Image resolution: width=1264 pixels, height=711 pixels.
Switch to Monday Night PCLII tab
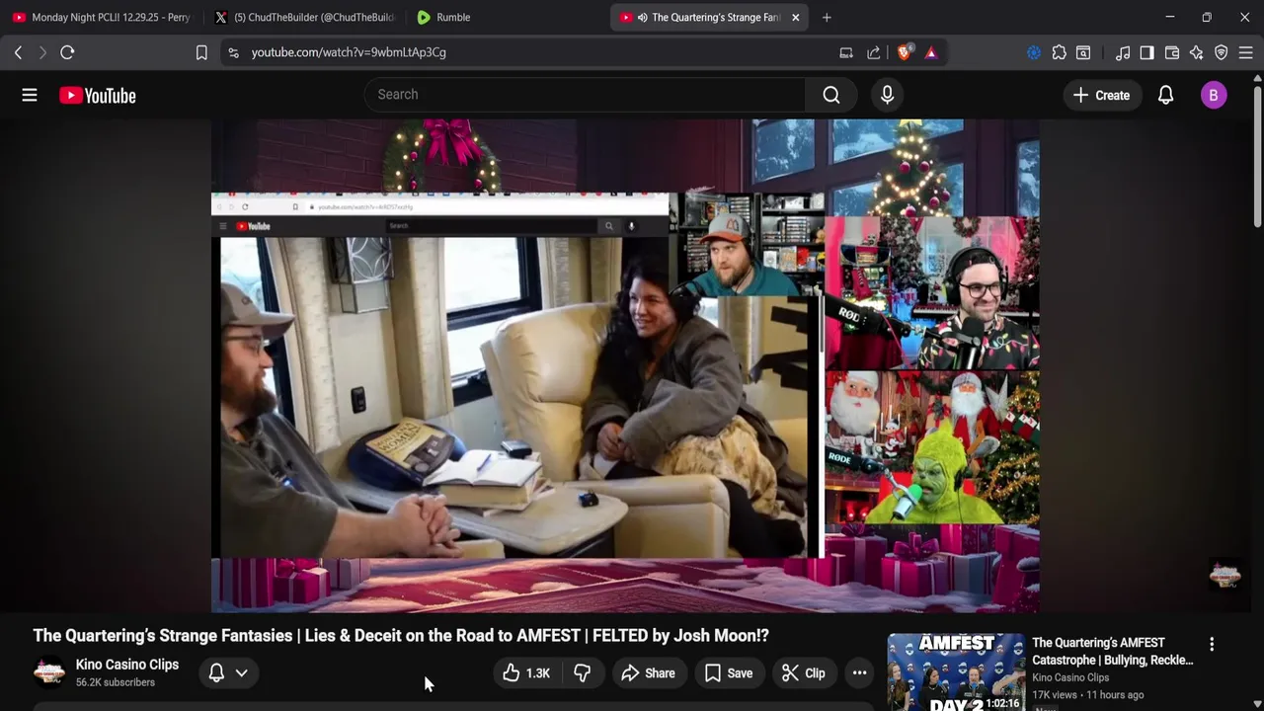(102, 17)
